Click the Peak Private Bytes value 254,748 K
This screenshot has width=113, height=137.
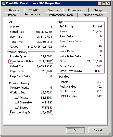46,61
